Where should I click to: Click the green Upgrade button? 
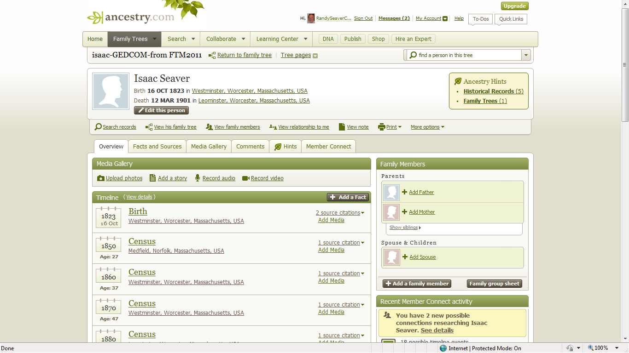pyautogui.click(x=514, y=6)
